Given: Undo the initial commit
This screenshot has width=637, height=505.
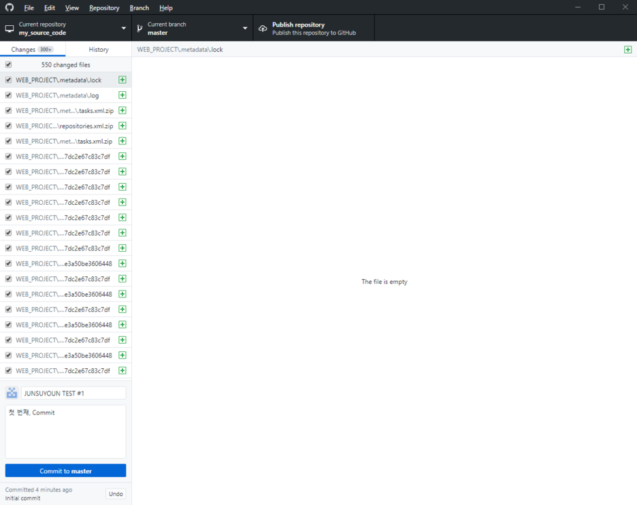Looking at the screenshot, I should coord(116,493).
